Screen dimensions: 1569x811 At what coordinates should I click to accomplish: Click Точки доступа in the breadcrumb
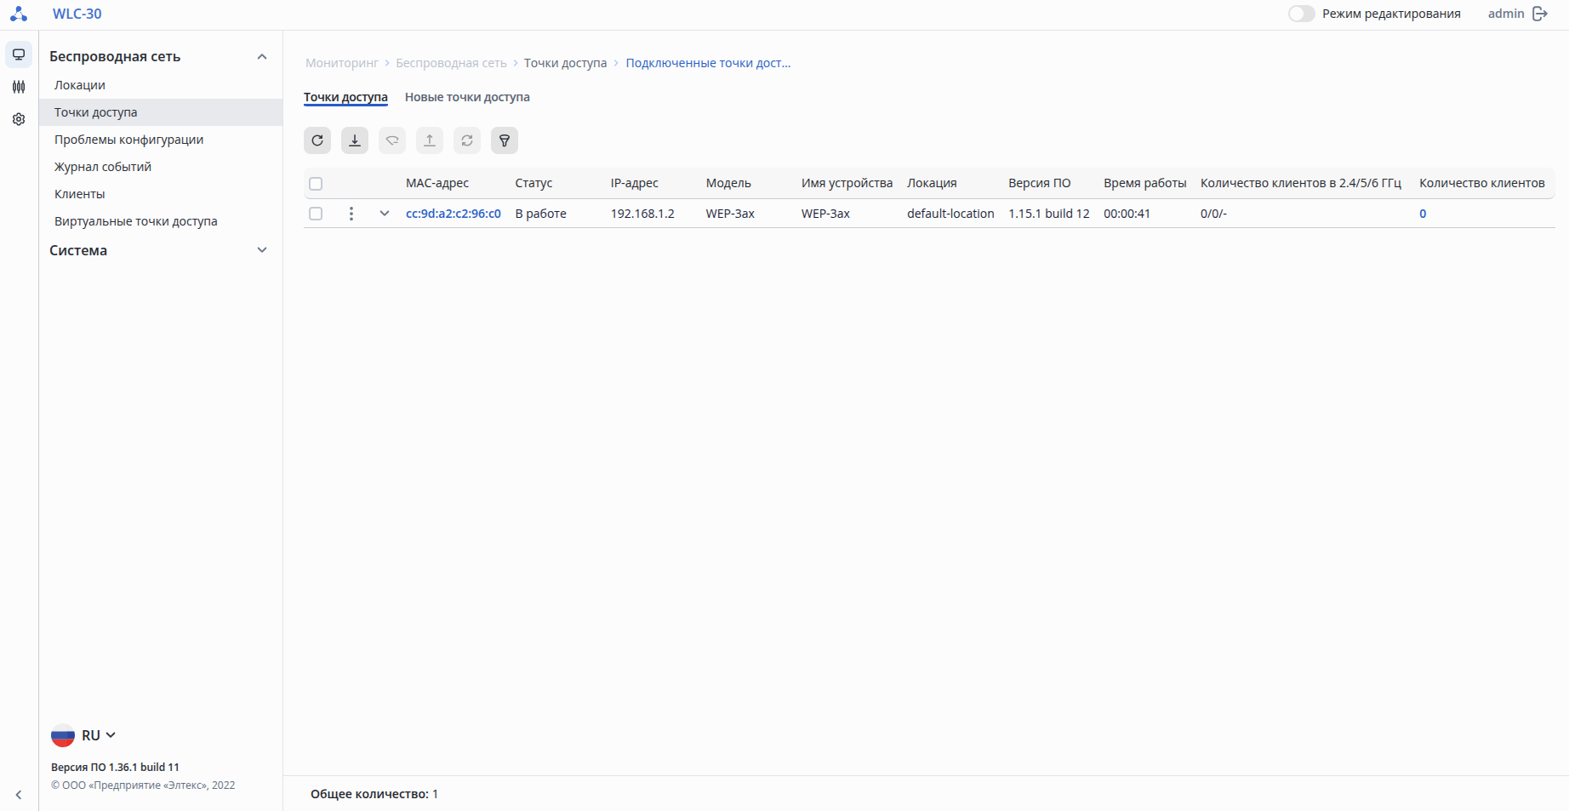pyautogui.click(x=566, y=63)
